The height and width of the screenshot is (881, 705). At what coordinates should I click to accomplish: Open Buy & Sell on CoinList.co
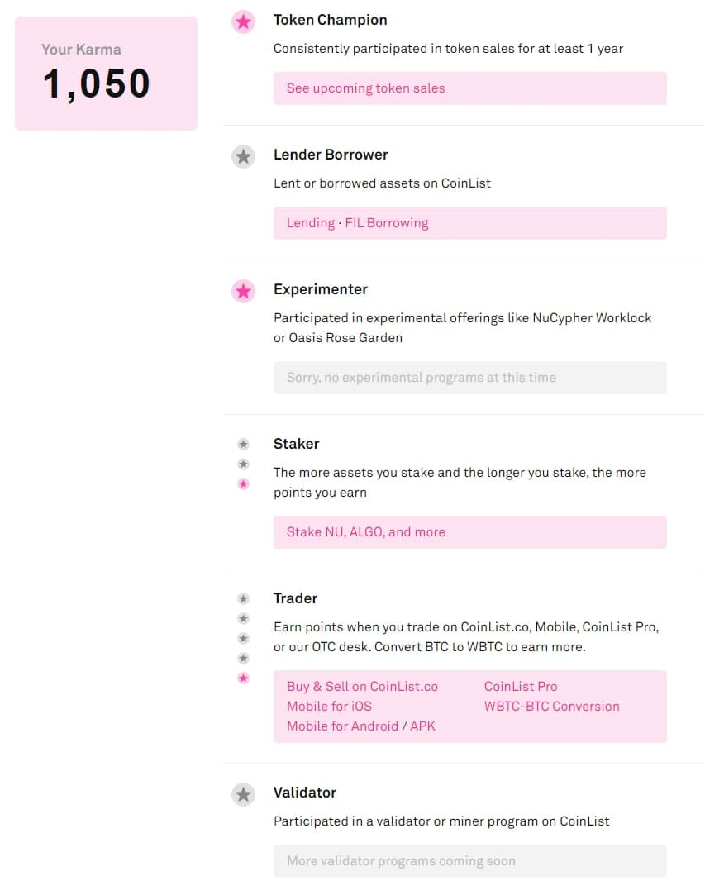362,687
